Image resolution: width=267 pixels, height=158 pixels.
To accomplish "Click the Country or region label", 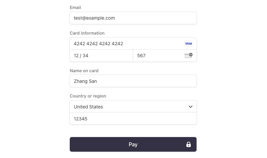I will pyautogui.click(x=88, y=96).
